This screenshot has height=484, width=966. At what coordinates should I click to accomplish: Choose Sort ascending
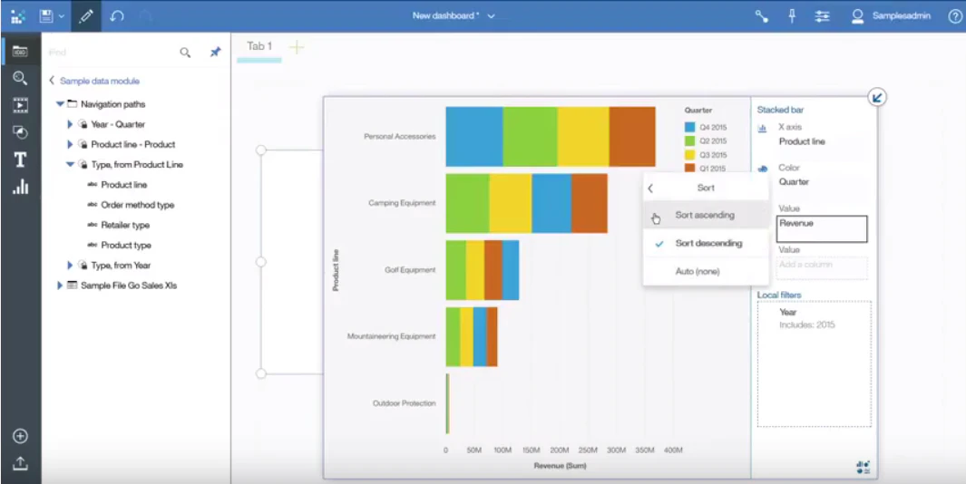[x=706, y=216]
